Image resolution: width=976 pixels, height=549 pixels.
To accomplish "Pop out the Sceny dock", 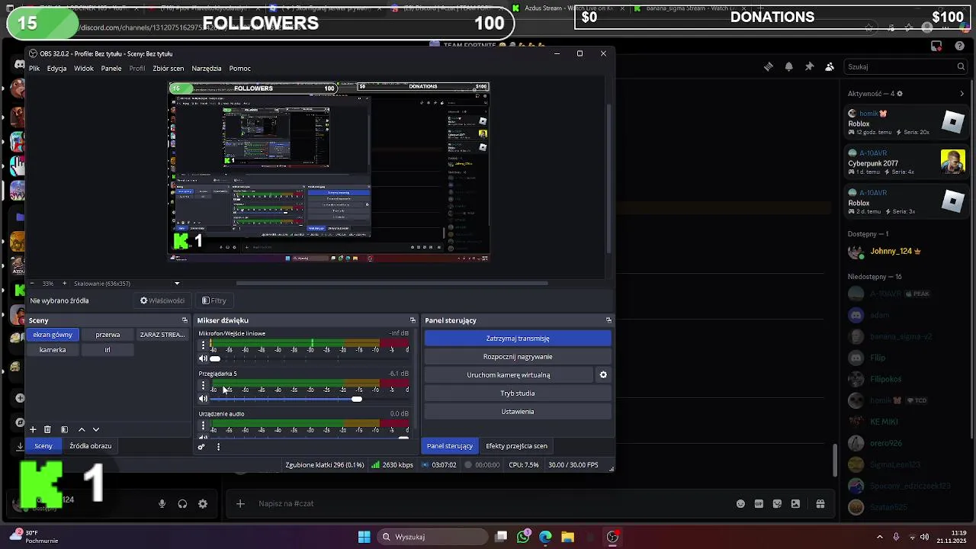I will click(185, 320).
